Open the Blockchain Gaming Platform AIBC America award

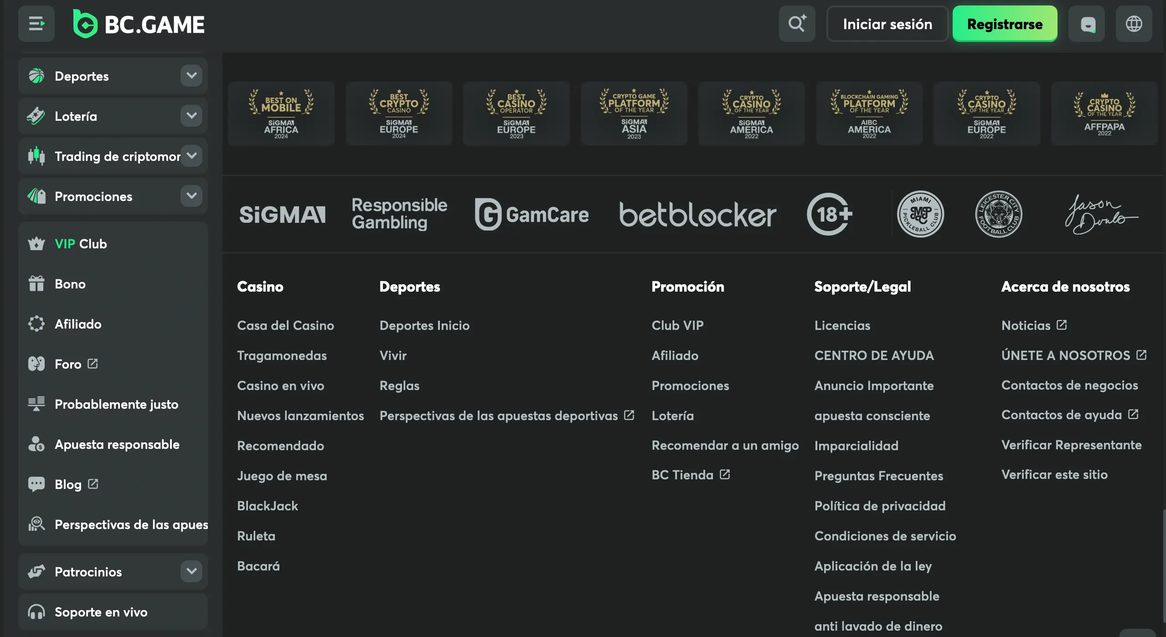869,113
